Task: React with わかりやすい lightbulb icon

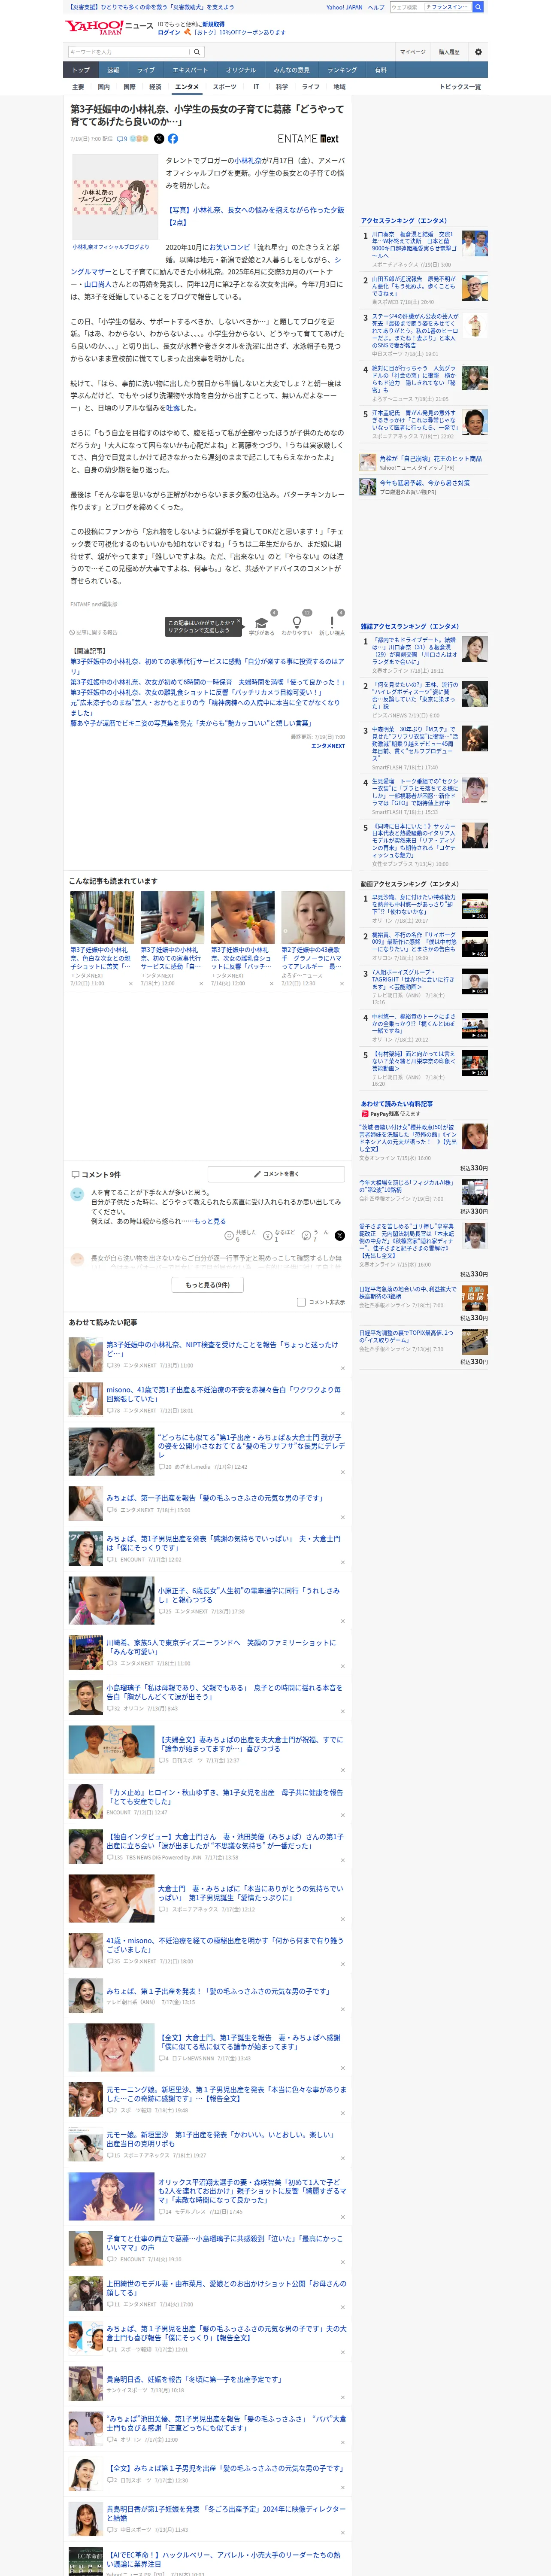Action: [x=297, y=623]
